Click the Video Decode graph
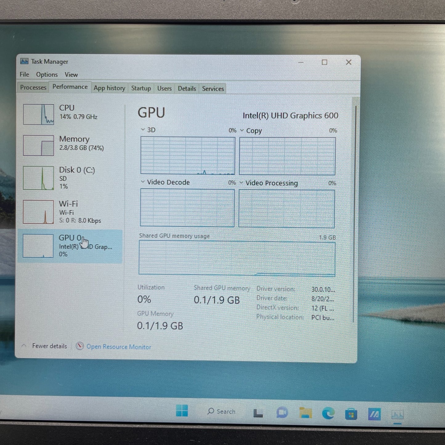This screenshot has height=445, width=445. pos(187,208)
